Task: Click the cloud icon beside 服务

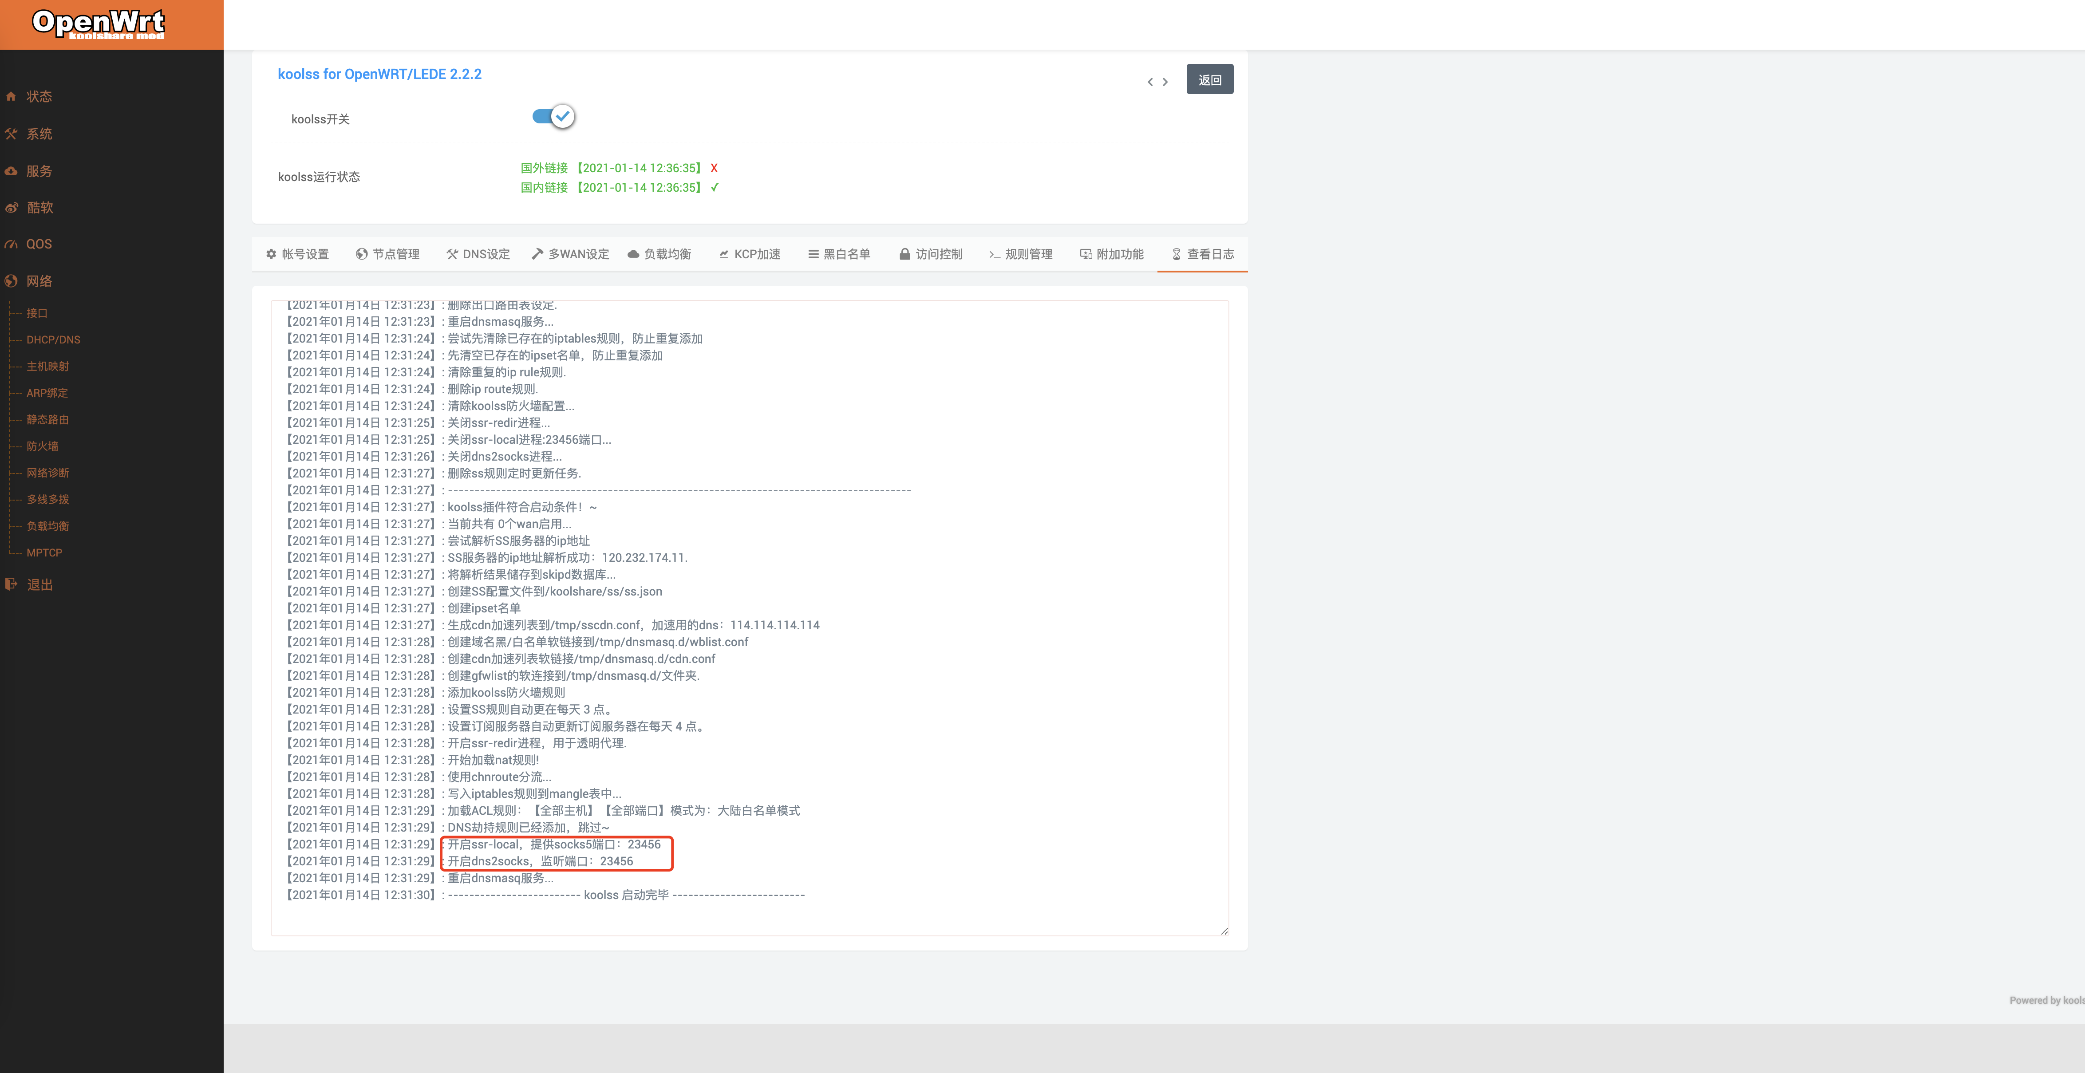Action: (x=12, y=171)
